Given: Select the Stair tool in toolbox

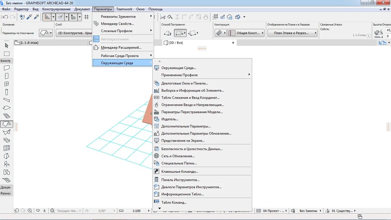Looking at the screenshot, I should 7,116.
